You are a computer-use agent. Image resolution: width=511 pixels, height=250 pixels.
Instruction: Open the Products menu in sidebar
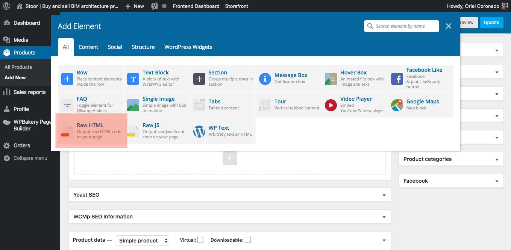26,53
